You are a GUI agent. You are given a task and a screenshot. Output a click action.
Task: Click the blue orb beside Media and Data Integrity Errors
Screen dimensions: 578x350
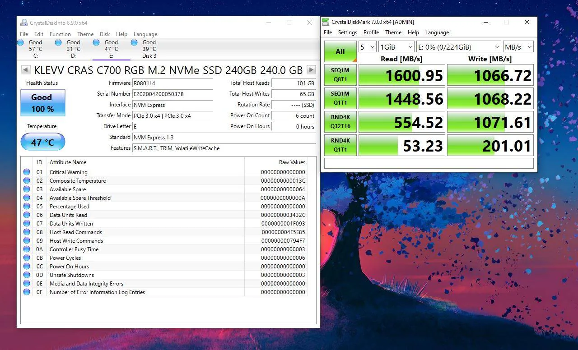(x=27, y=283)
